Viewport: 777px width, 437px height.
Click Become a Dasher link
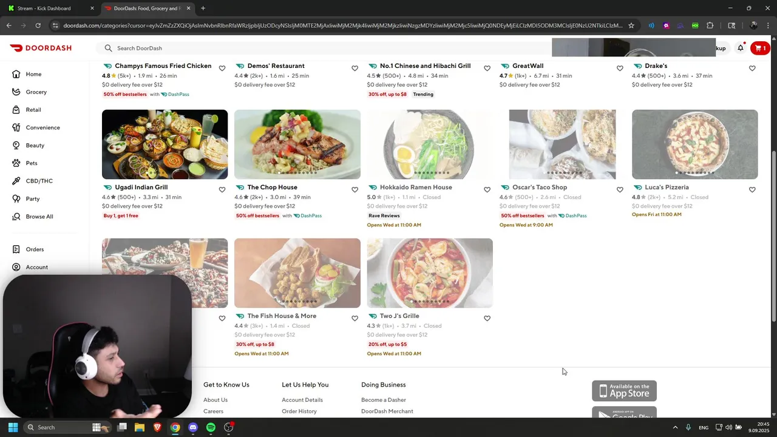click(x=384, y=400)
